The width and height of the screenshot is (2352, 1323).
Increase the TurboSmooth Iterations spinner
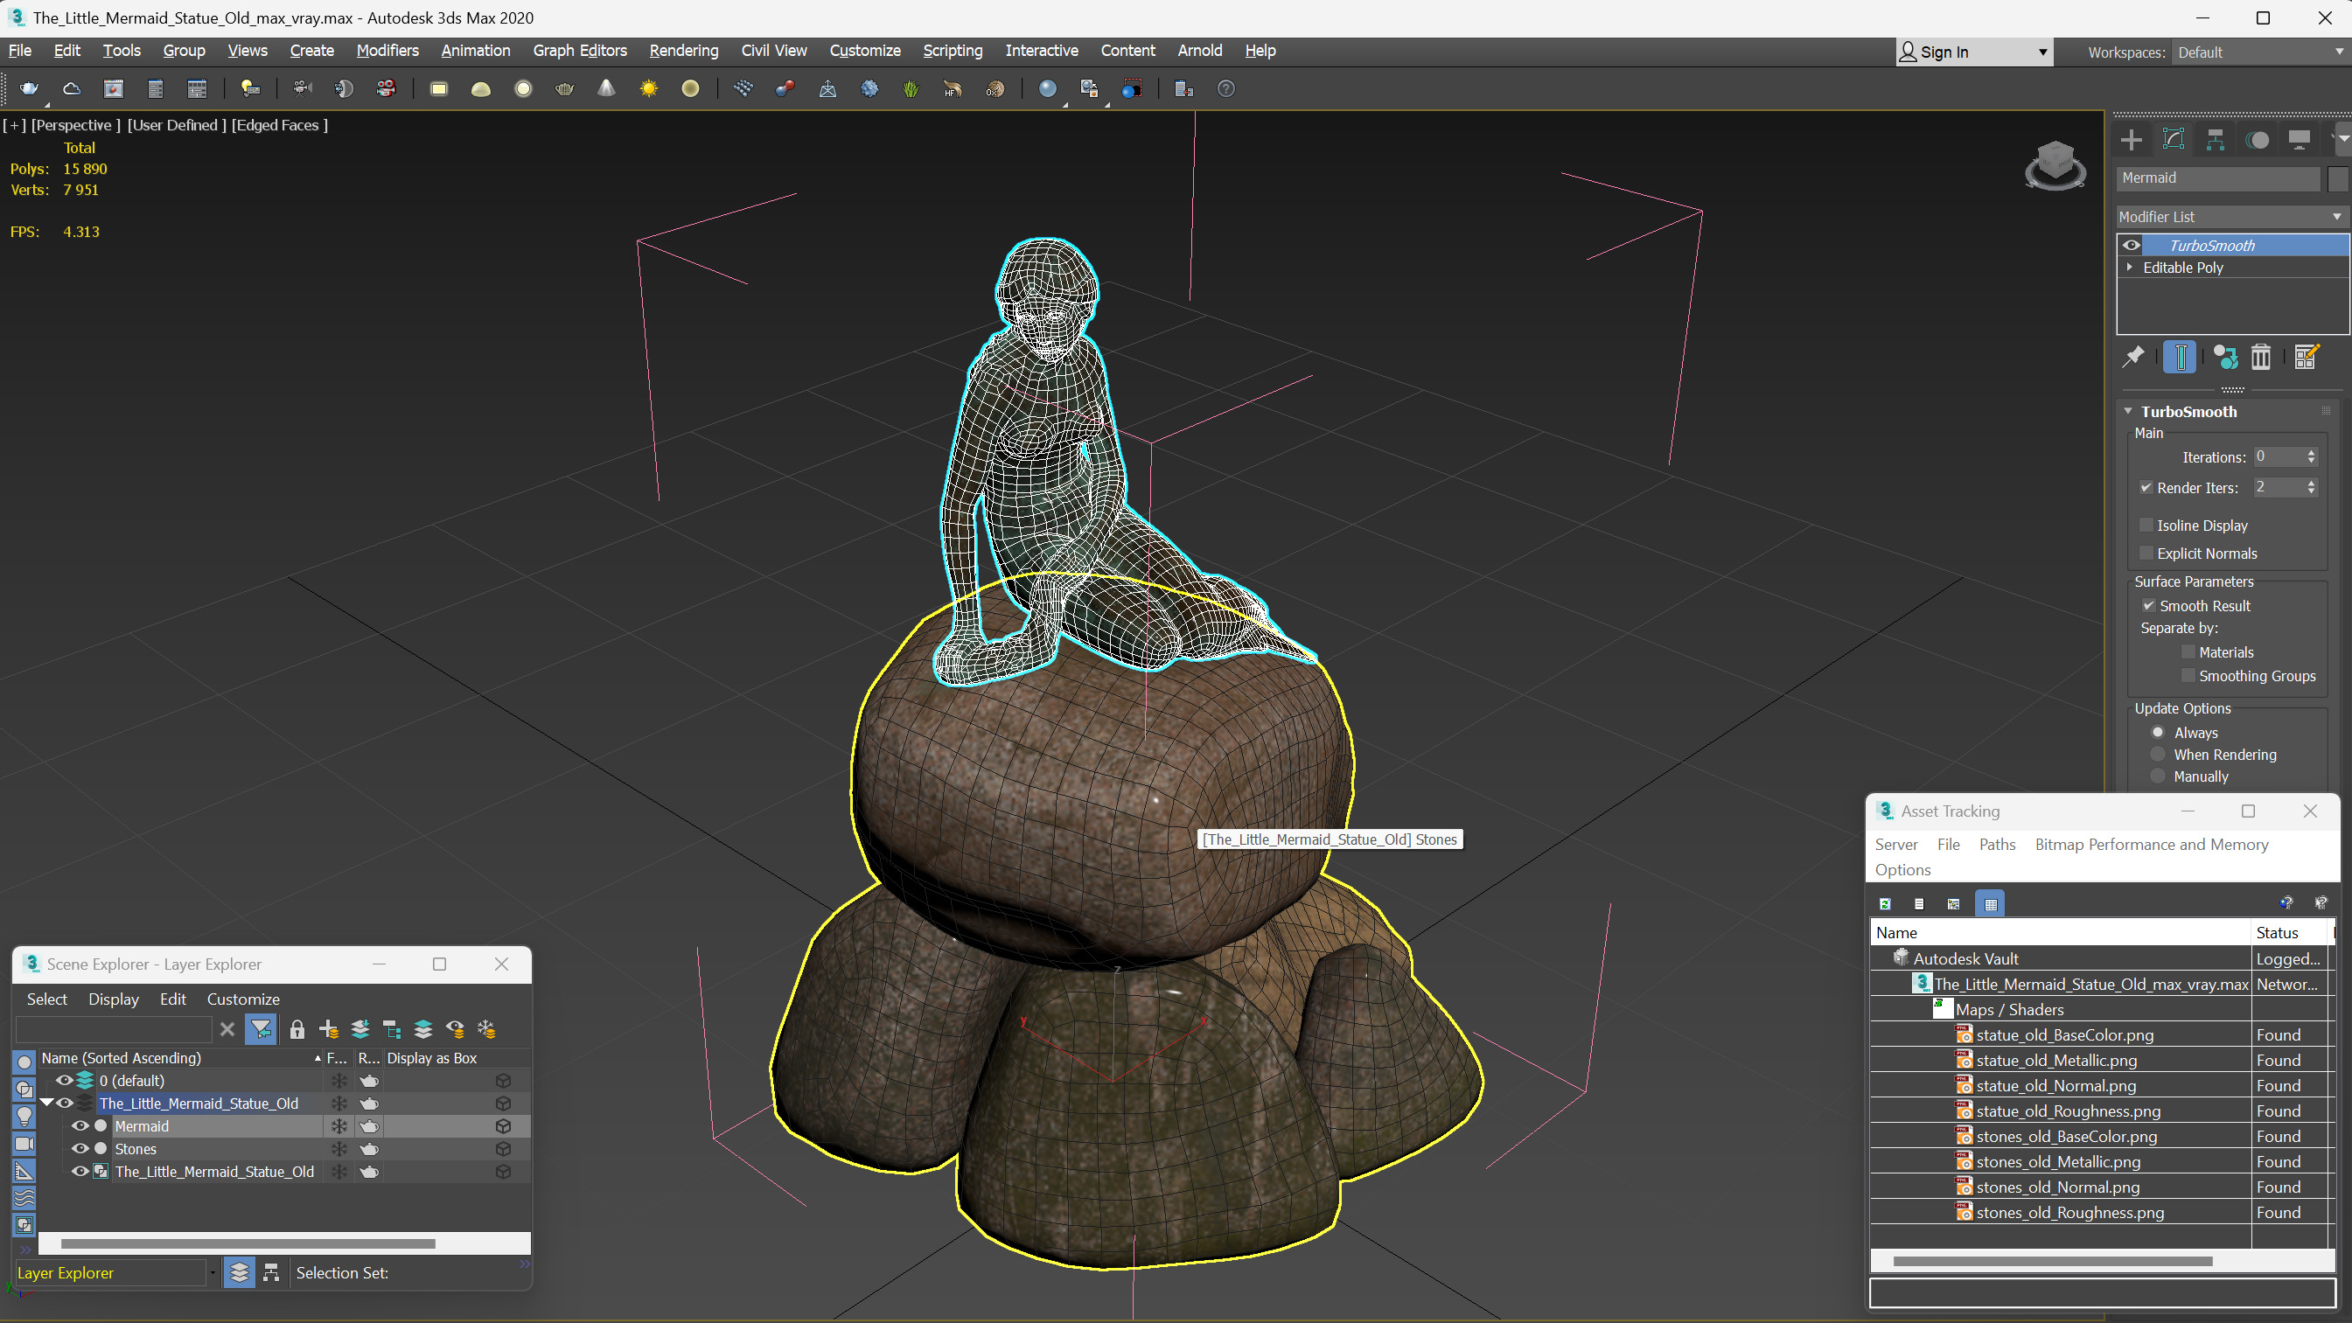(x=2311, y=453)
